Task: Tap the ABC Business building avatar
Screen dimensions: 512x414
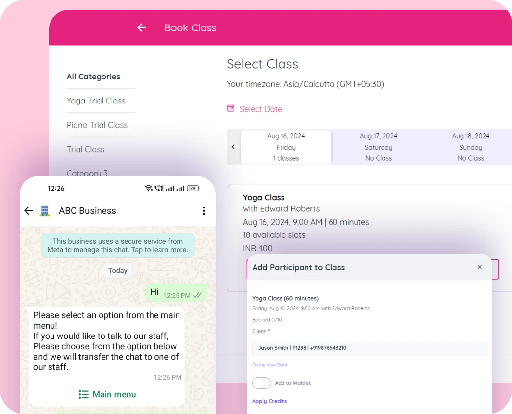Action: (x=45, y=211)
